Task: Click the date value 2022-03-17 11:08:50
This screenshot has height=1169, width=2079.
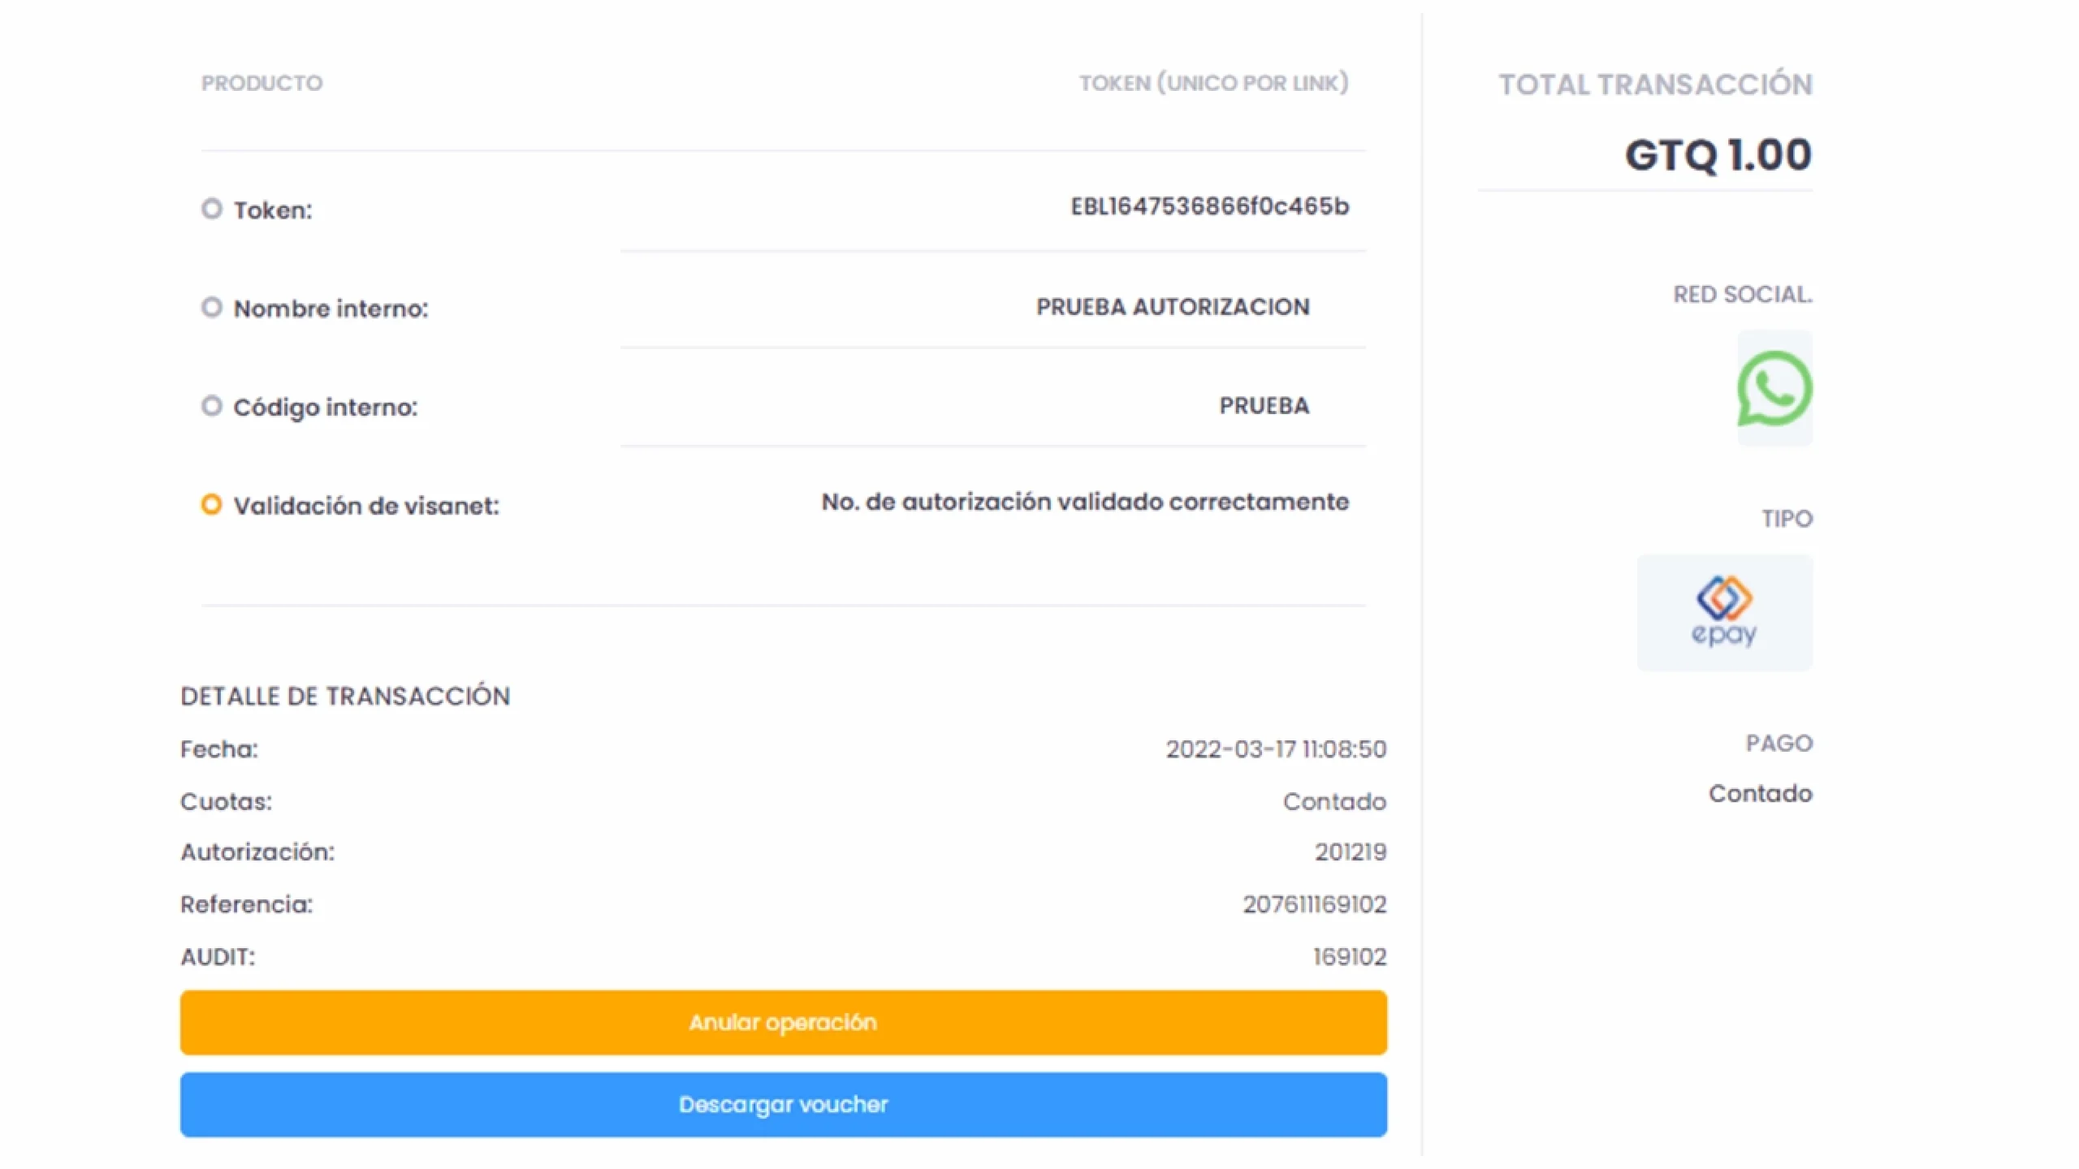Action: pos(1277,748)
